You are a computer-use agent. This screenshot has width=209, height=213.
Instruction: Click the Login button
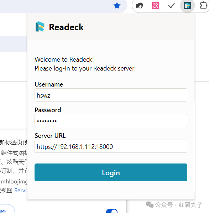click(x=111, y=172)
